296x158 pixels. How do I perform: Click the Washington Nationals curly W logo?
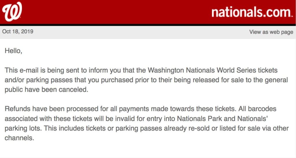[12, 12]
